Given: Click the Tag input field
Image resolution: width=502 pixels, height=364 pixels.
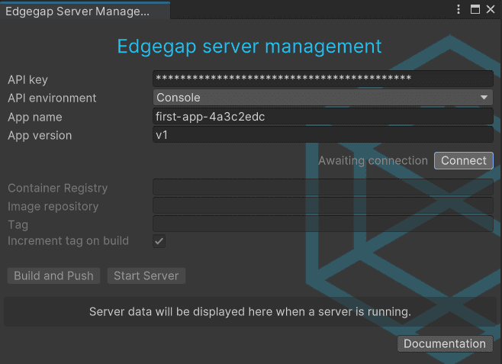Looking at the screenshot, I should 323,224.
